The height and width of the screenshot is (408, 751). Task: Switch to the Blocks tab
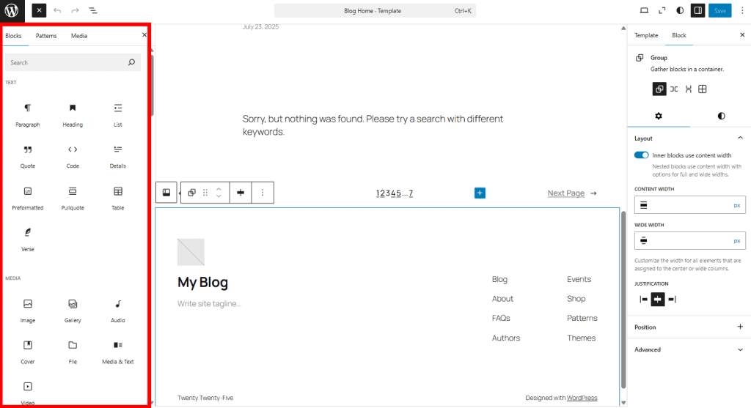13,36
